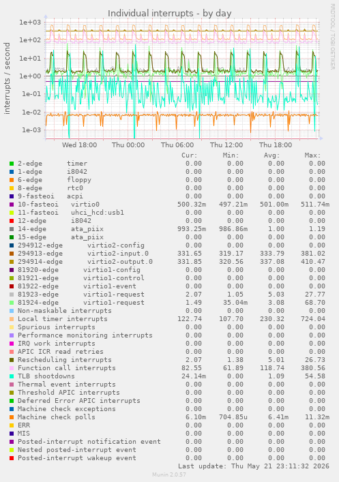Click the RRDTOOL / TOBI OETIKER vertical label
Screen dimensions: 339x482
pos(333,36)
